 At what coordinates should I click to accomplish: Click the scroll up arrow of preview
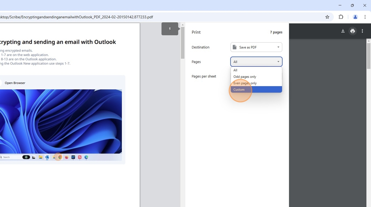pos(183,25)
